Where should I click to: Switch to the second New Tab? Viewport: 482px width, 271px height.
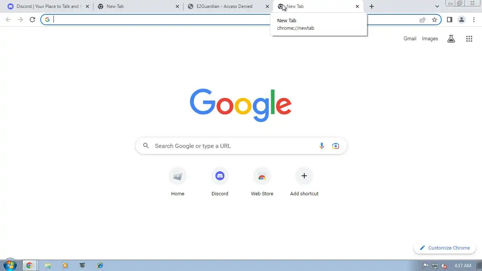tap(138, 6)
